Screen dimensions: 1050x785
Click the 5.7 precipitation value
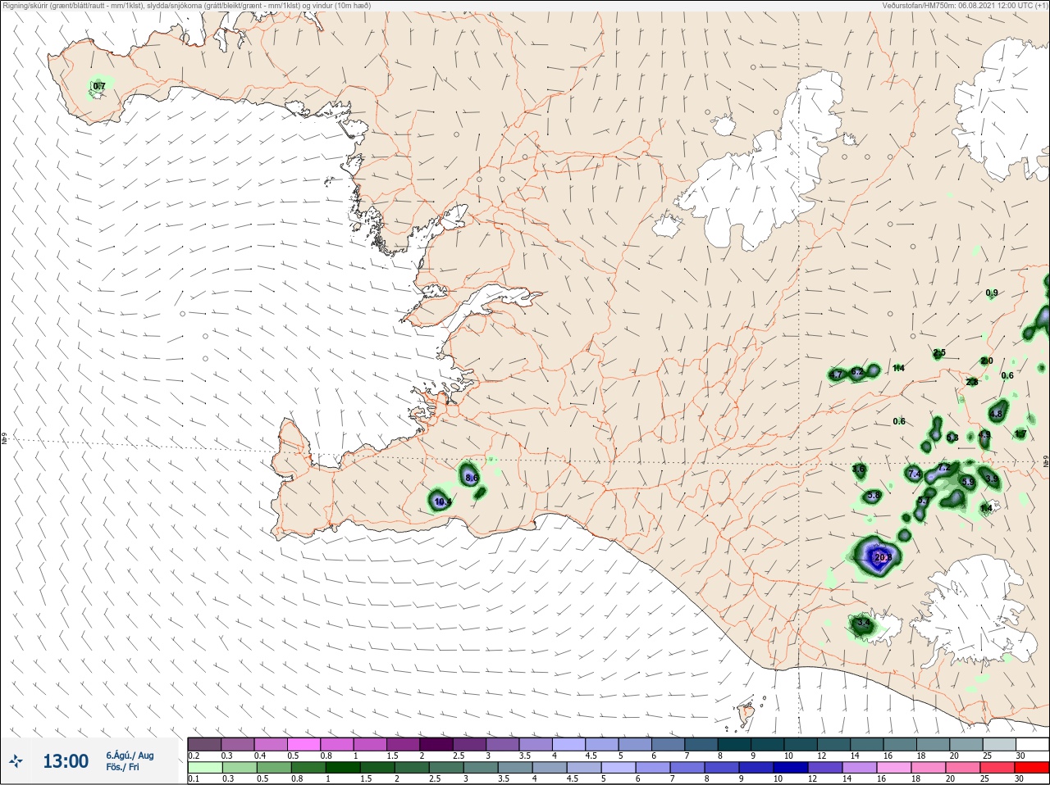(x=923, y=501)
